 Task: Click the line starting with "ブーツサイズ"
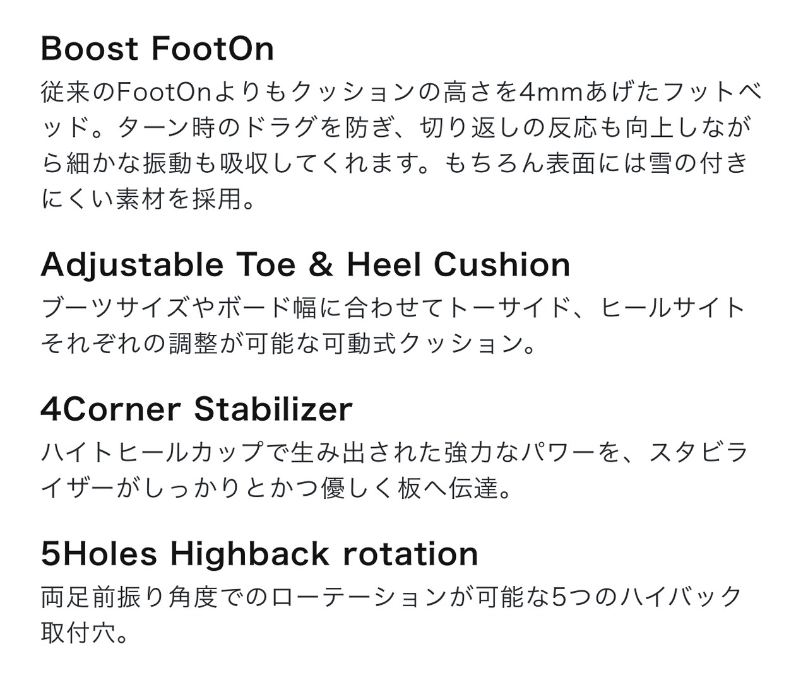[393, 308]
